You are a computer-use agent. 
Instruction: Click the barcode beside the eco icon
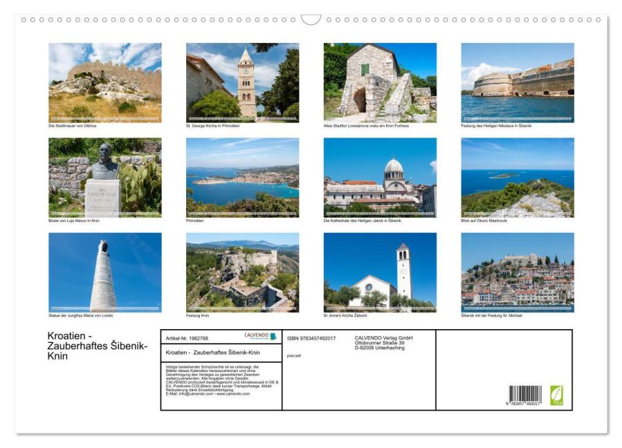point(525,395)
